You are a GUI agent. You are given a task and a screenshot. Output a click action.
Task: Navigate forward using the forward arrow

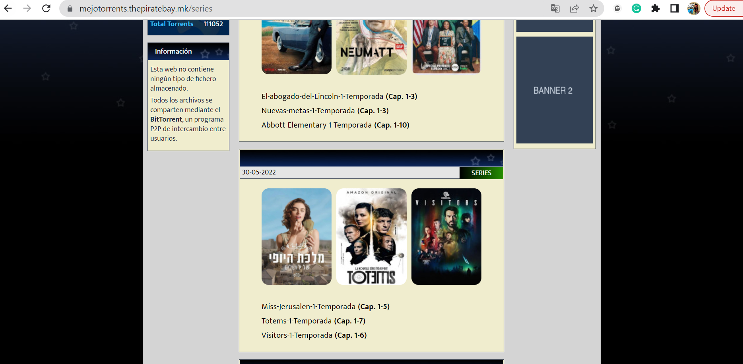27,8
